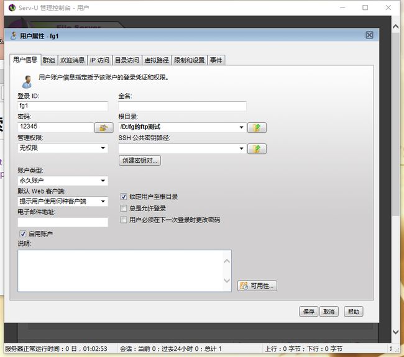Click the Serv-U logo icon in title bar

click(12, 7)
